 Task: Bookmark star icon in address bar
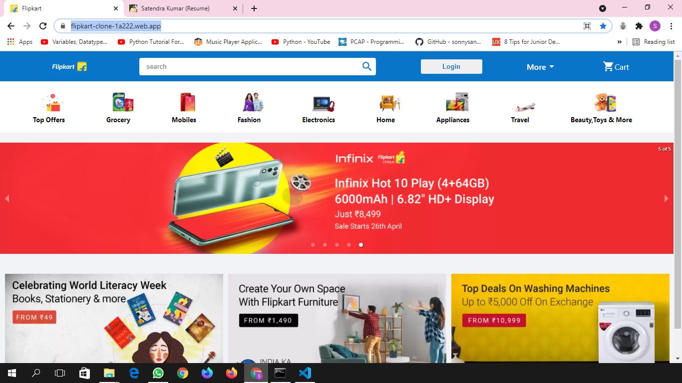(603, 26)
